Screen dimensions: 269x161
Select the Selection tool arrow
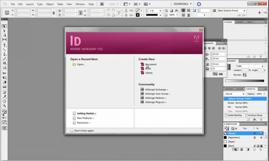pyautogui.click(x=4, y=26)
